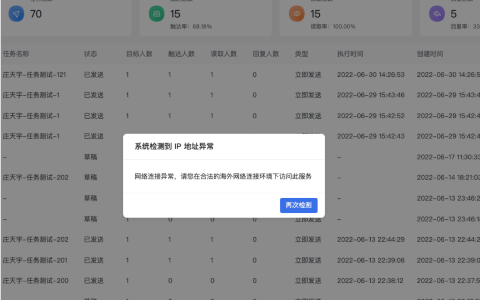This screenshot has width=480, height=300.
Task: Click the blue paper plane task total icon
Action: (16, 14)
